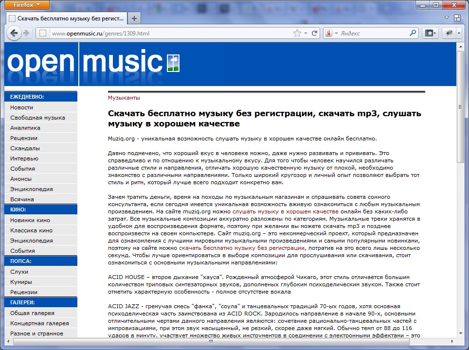The height and width of the screenshot is (350, 469).
Task: Follow скачать бесплатно музыку без регистрации link
Action: [242, 248]
